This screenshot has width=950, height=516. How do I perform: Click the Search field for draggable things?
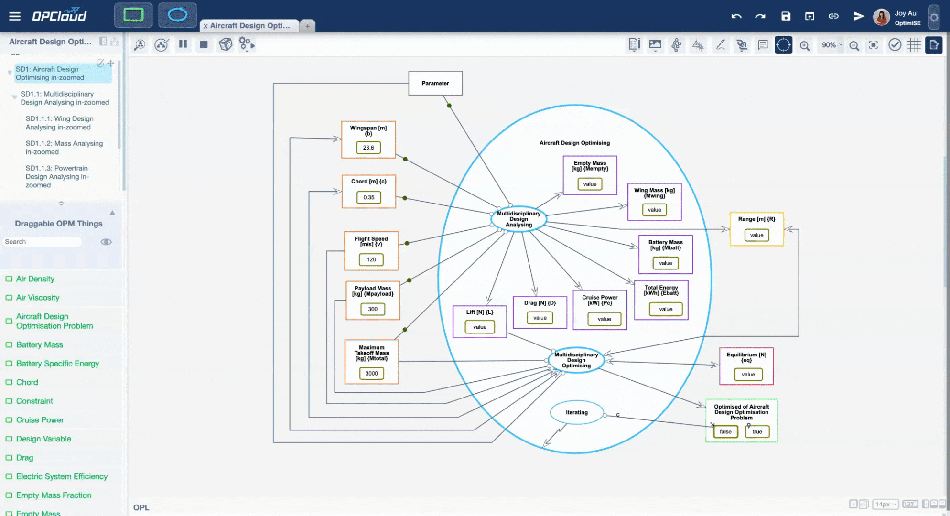click(x=42, y=242)
